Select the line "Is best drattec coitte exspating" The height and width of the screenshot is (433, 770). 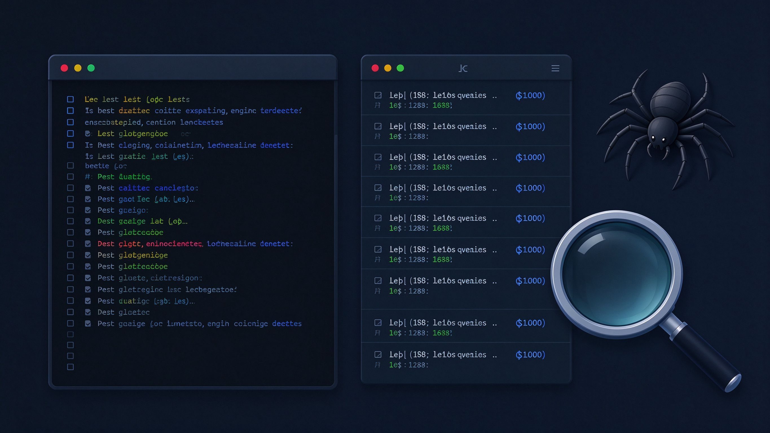193,111
